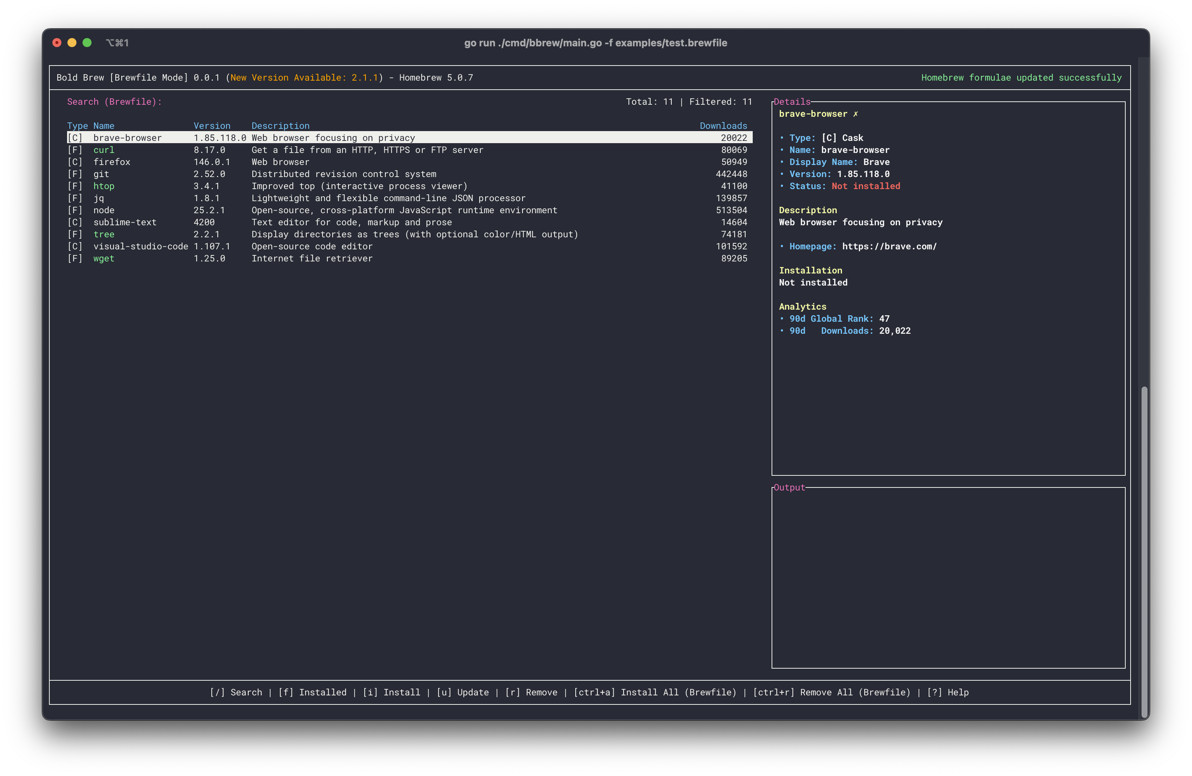Screen dimensions: 1192x776
Task: Click the Version column header
Action: coord(212,126)
